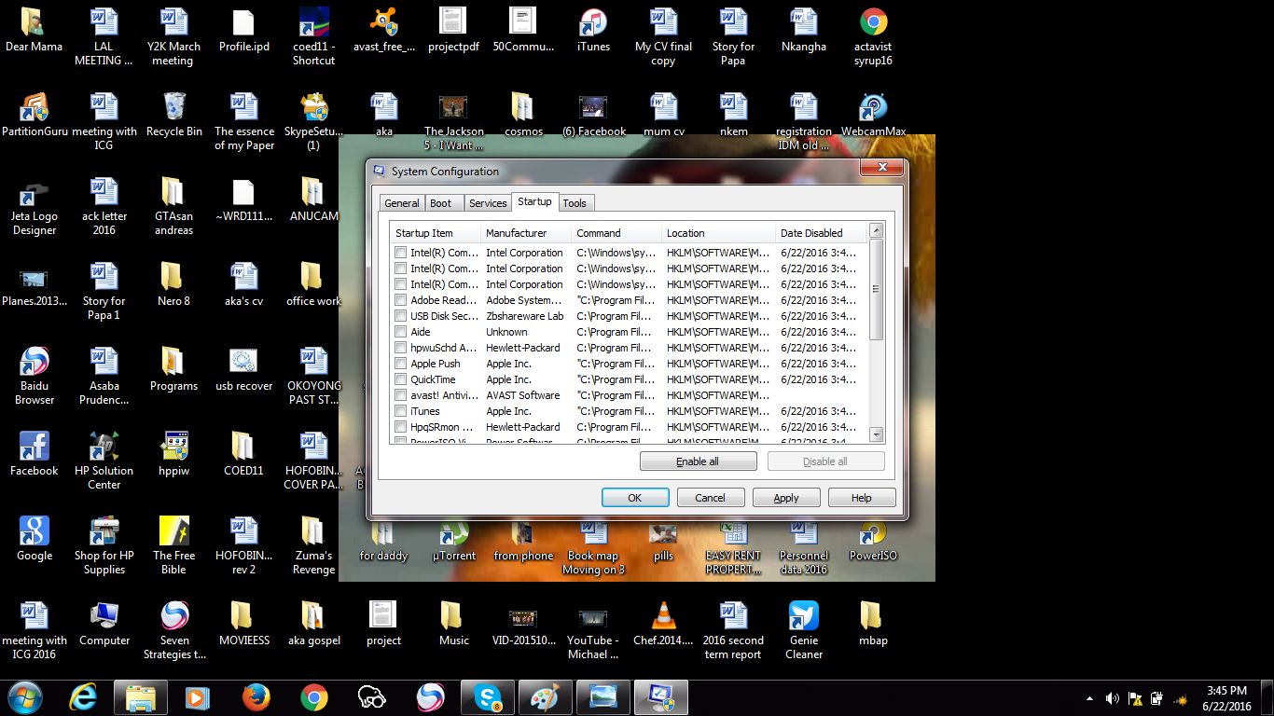Sort by Startup Item column header
Viewport: 1274px width, 716px height.
point(435,233)
